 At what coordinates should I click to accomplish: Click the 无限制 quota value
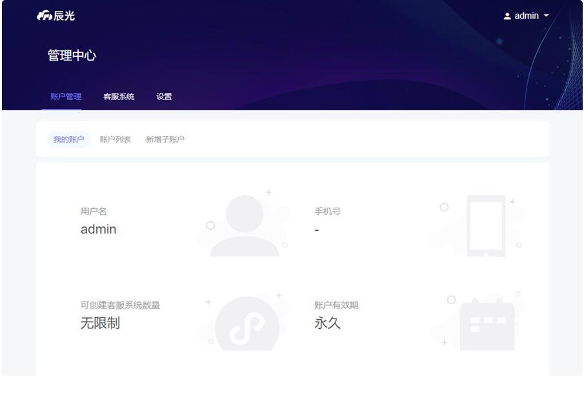tap(100, 324)
